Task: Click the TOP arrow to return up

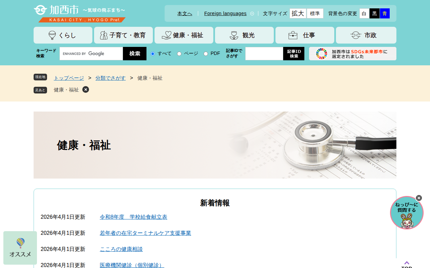Action: 407,264
